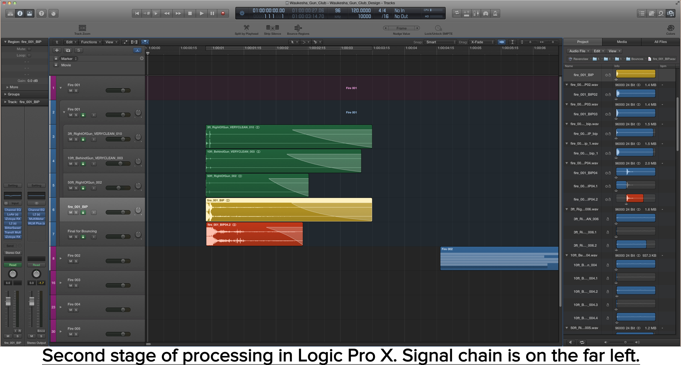Viewport: 681px width, 365px height.
Task: Open the Quick Help question mark icon
Action: point(42,13)
